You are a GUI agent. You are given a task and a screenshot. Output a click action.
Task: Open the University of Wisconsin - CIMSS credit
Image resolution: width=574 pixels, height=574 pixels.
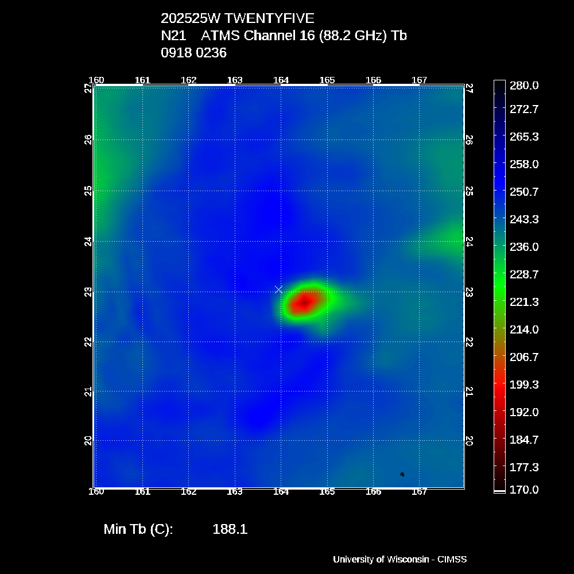coord(400,559)
